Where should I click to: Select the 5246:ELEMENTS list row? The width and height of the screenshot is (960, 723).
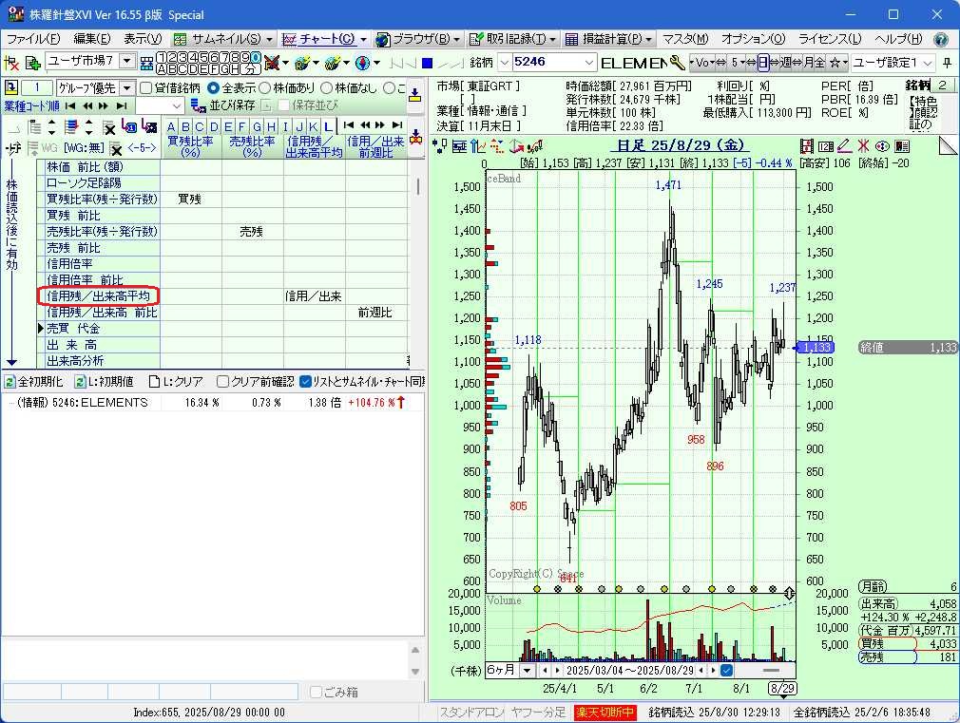point(212,402)
